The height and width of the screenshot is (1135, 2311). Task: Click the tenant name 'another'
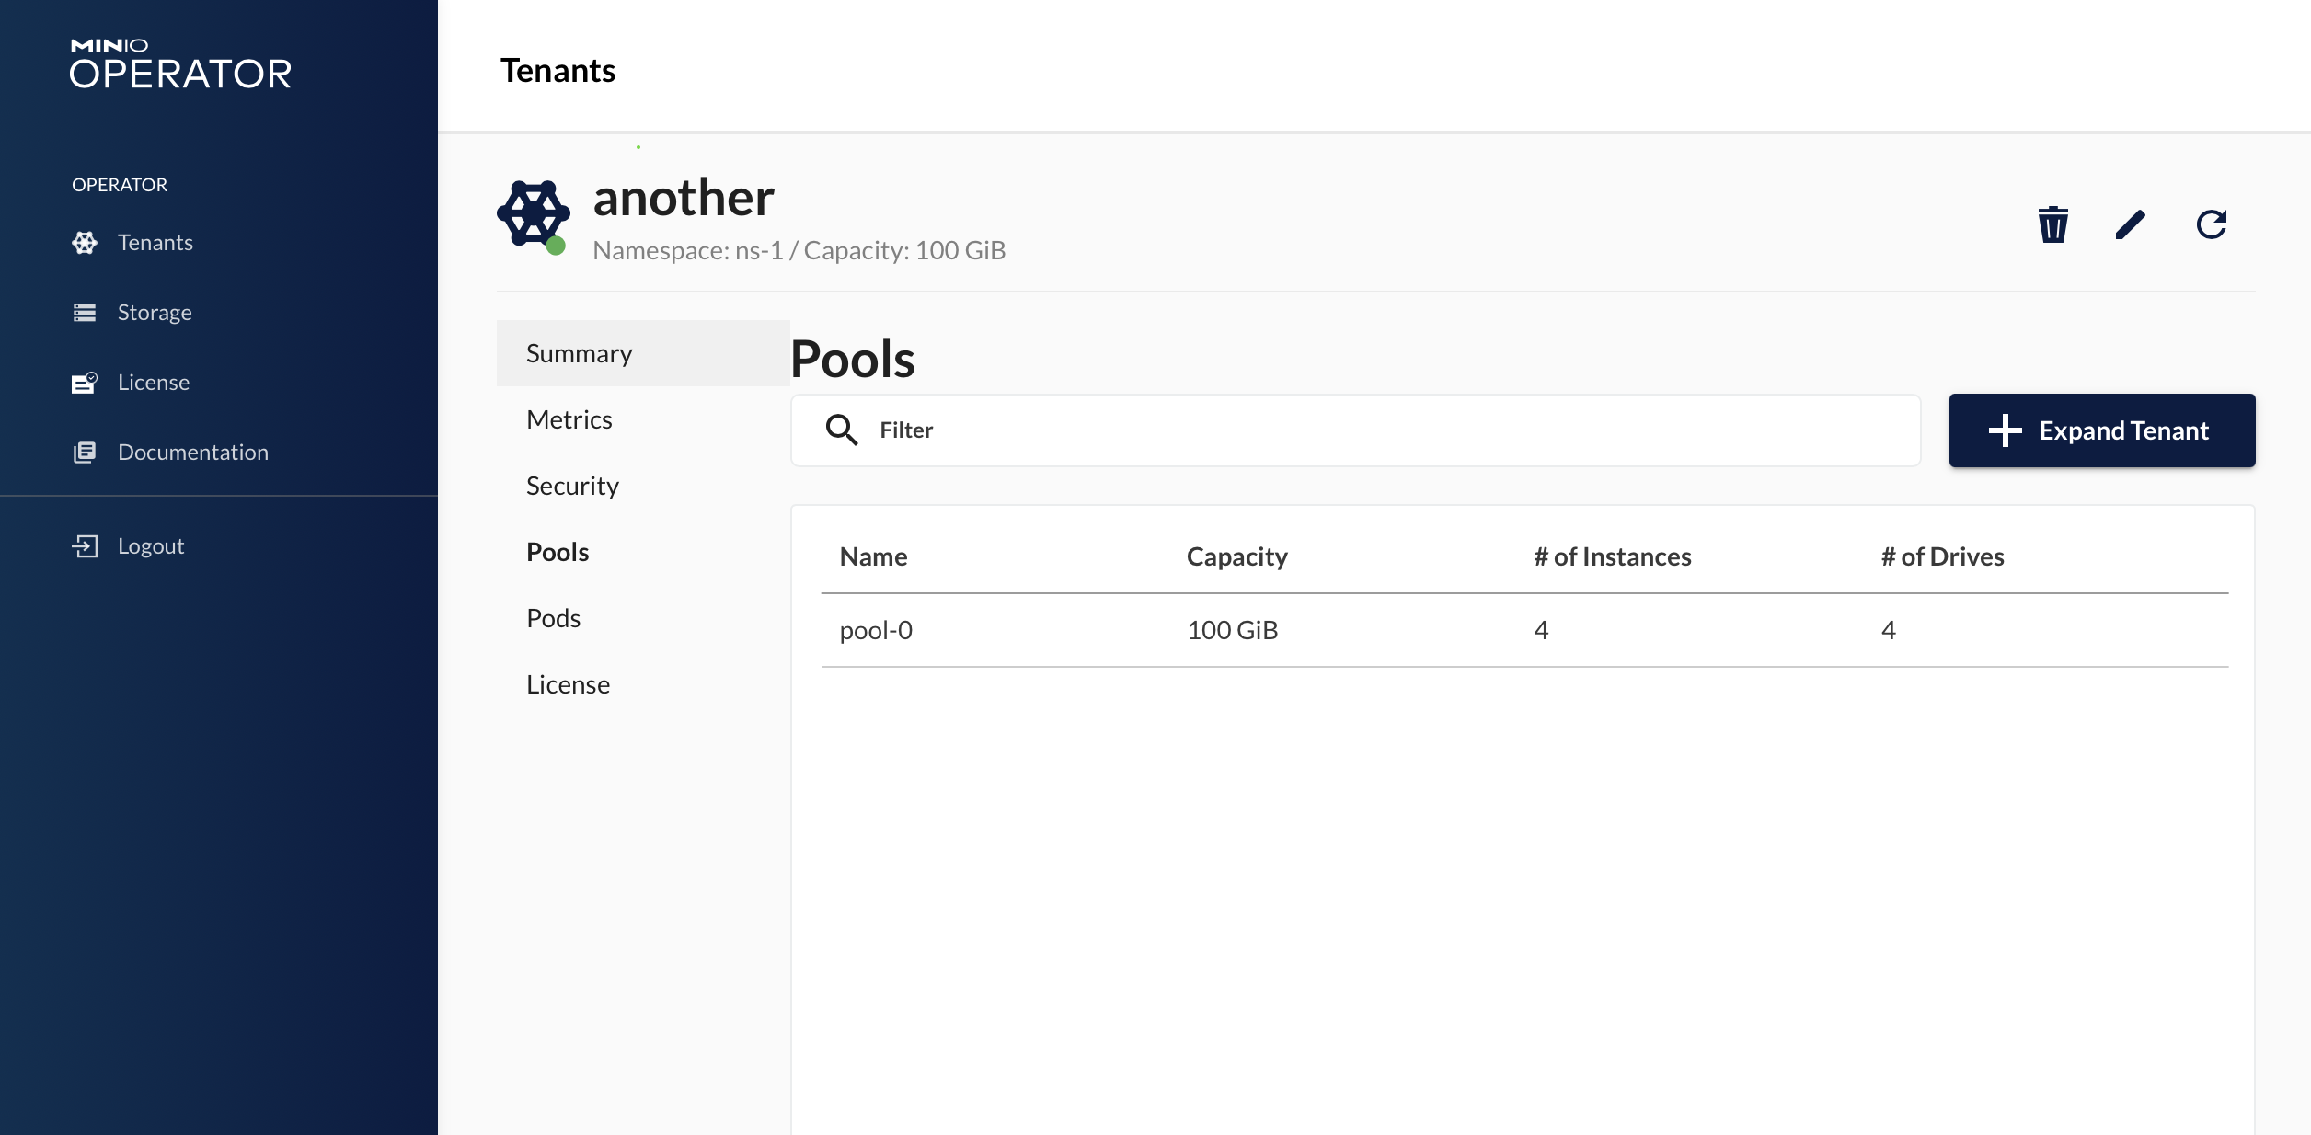pos(684,197)
